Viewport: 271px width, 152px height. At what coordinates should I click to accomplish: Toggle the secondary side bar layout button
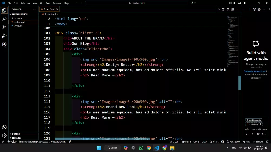[244, 3]
